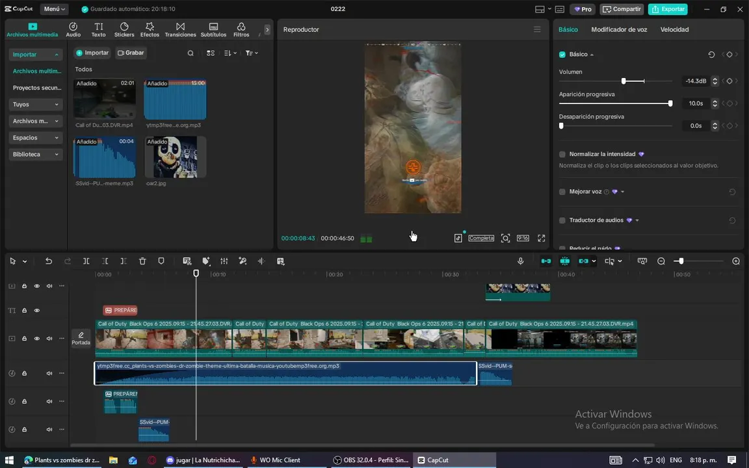
Task: Undo the last timeline action
Action: point(48,261)
